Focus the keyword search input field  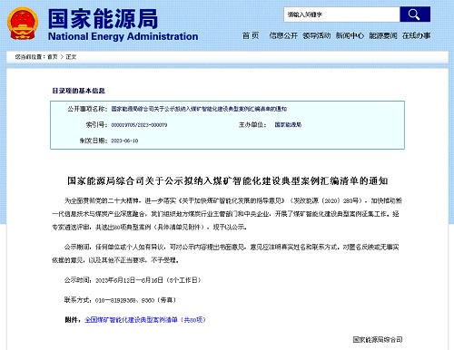pos(341,15)
